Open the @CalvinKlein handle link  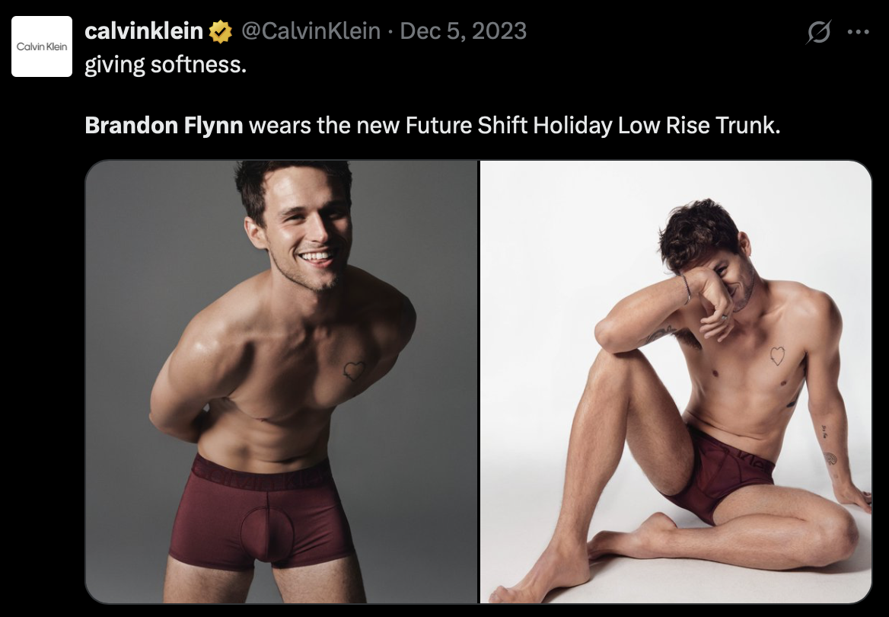[311, 31]
